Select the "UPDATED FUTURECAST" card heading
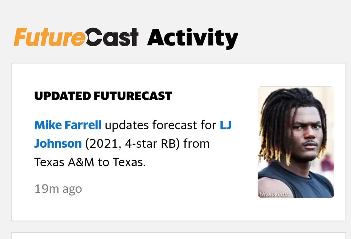The height and width of the screenshot is (239, 351). pos(103,96)
